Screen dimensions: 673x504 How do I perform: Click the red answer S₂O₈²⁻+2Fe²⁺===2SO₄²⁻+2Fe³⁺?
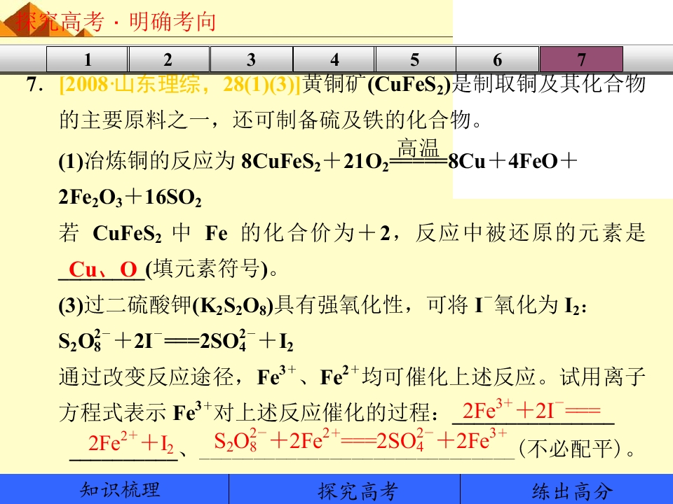point(360,440)
